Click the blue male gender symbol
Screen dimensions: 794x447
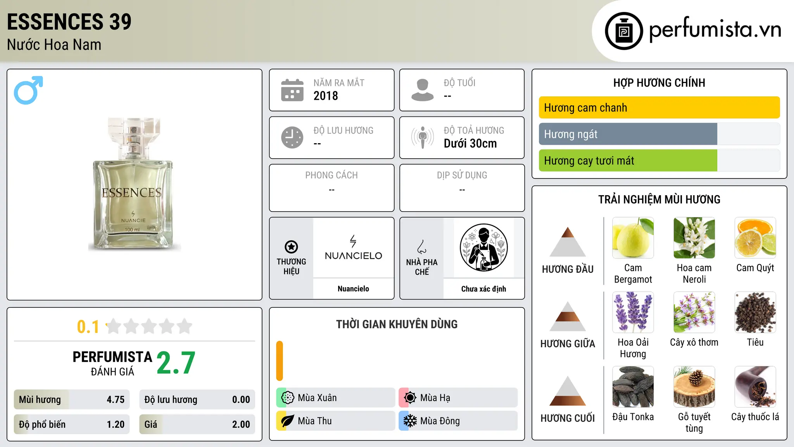pos(28,90)
